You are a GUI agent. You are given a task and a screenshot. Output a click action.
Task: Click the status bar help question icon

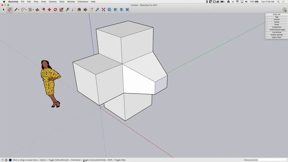point(3,160)
